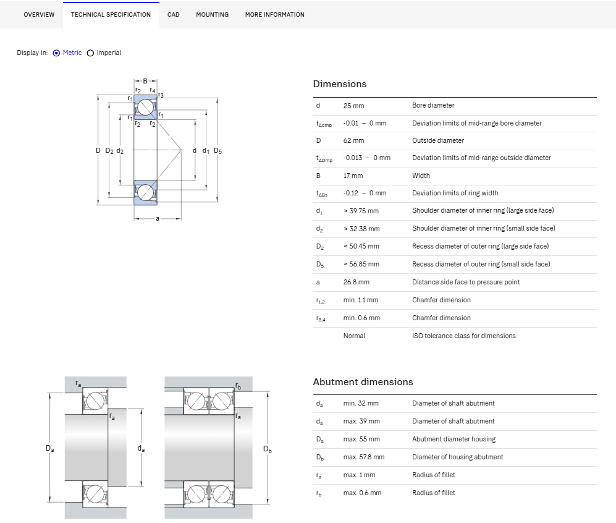Click the D5 value ≈ 56.85 mm
616x523 pixels.
(x=361, y=264)
